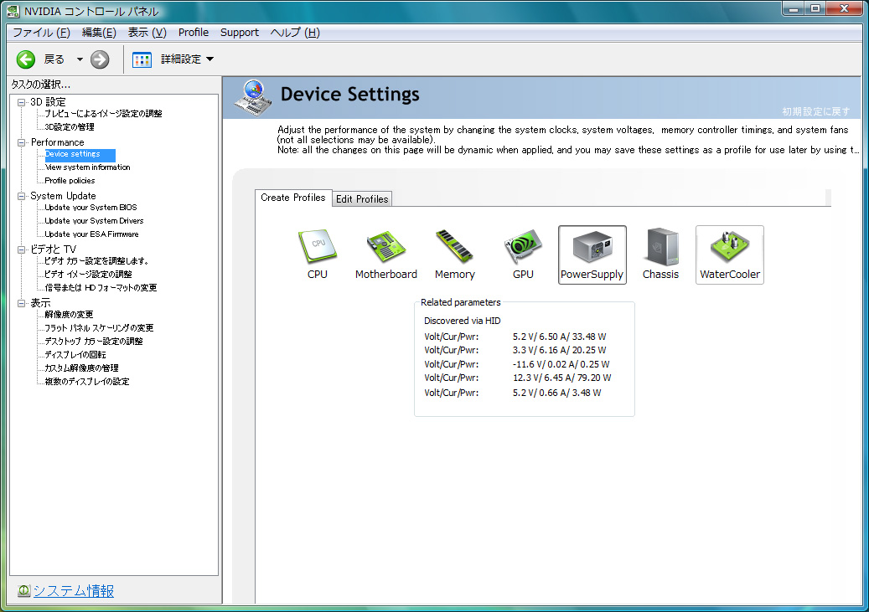Click the -11.6 V/ 0.02 A/ 0.25 W reading
This screenshot has height=612, width=869.
point(561,364)
